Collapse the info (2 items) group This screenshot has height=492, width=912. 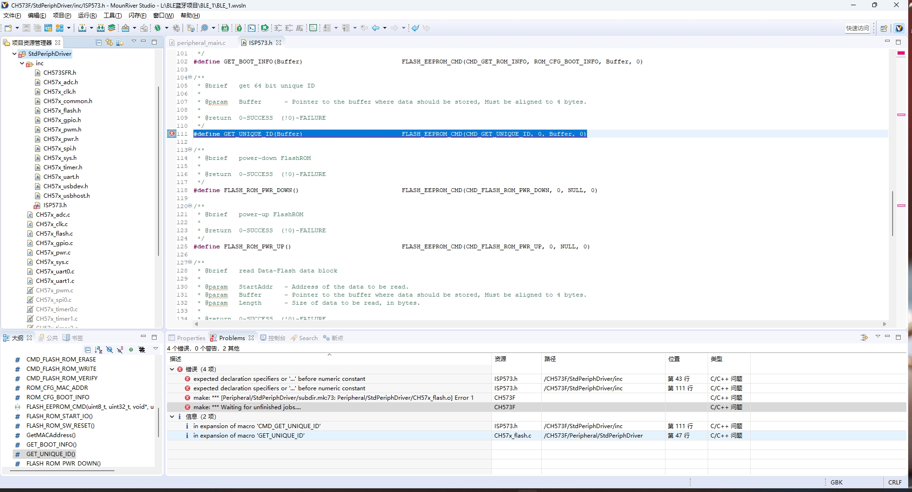pyautogui.click(x=172, y=416)
